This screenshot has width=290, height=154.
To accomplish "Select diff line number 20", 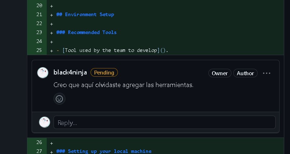I will (40, 5).
